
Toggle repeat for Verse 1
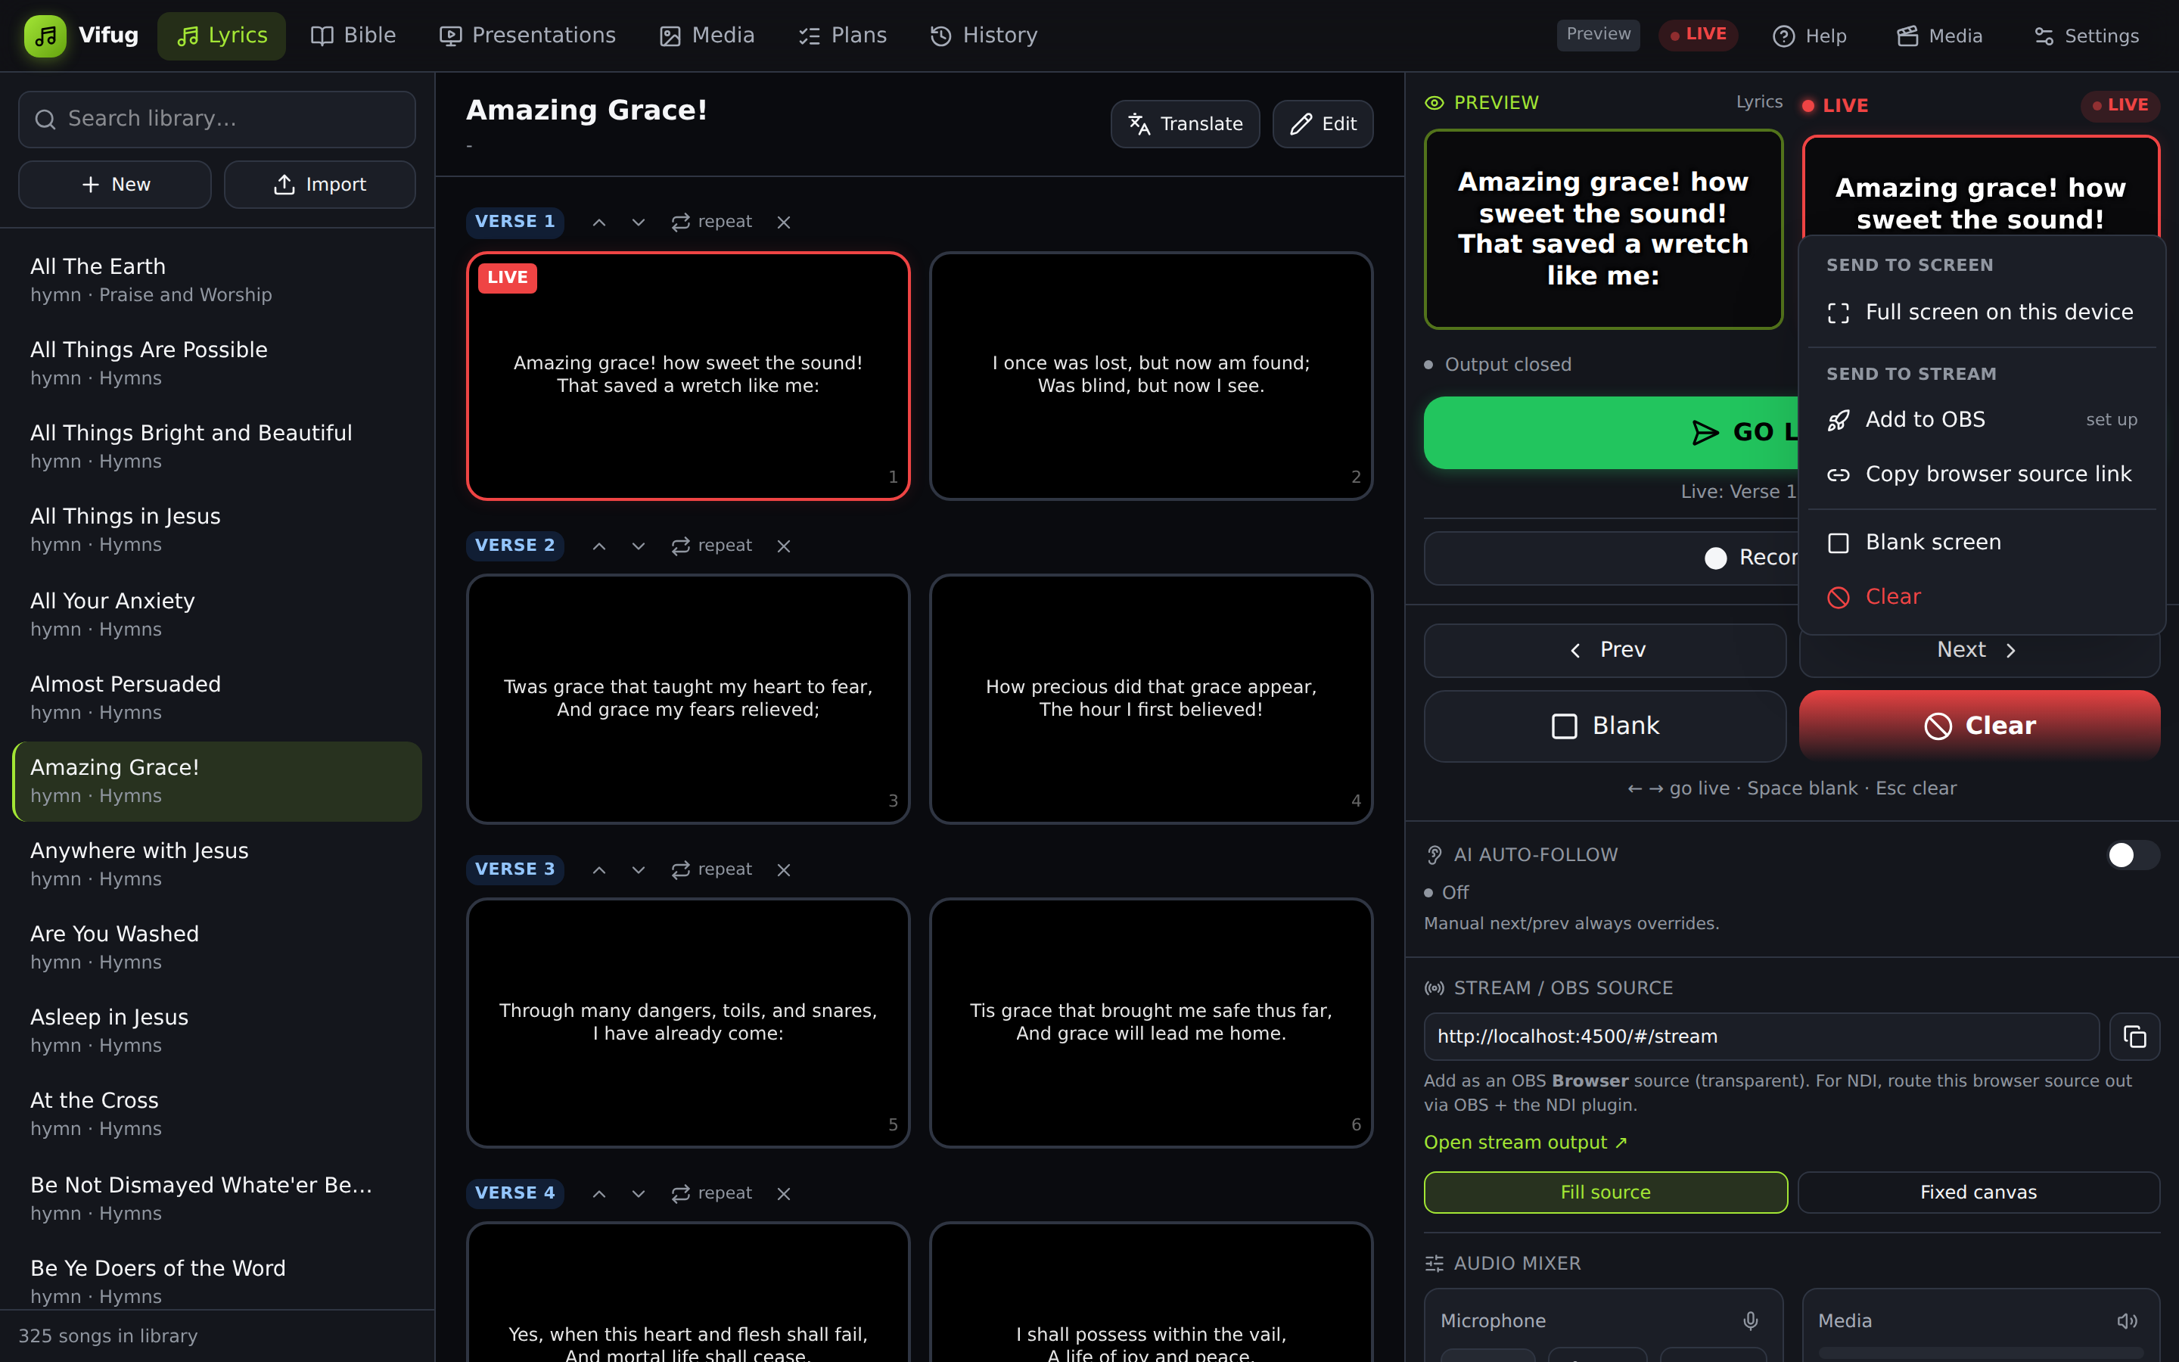pos(711,222)
